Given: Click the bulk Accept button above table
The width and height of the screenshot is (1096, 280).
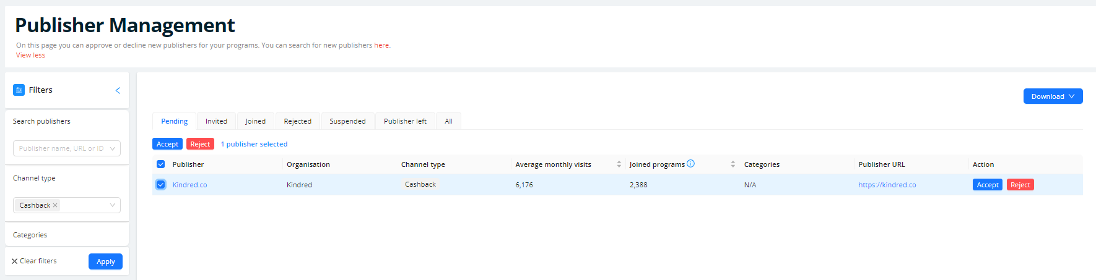Looking at the screenshot, I should pos(167,144).
